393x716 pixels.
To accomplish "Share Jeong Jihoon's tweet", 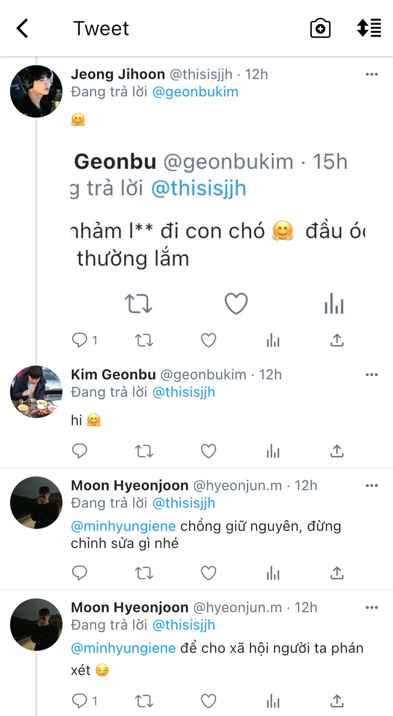I will (x=337, y=340).
